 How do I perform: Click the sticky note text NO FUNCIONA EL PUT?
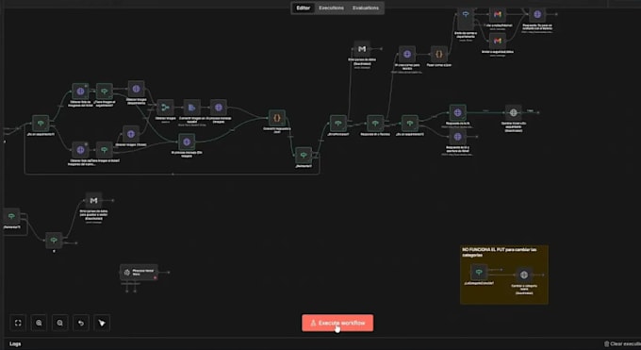[x=500, y=252]
